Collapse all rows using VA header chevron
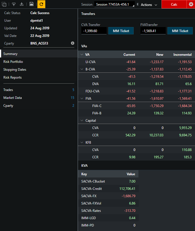Image resolution: width=195 pixels, height=231 pixels. [x=82, y=55]
